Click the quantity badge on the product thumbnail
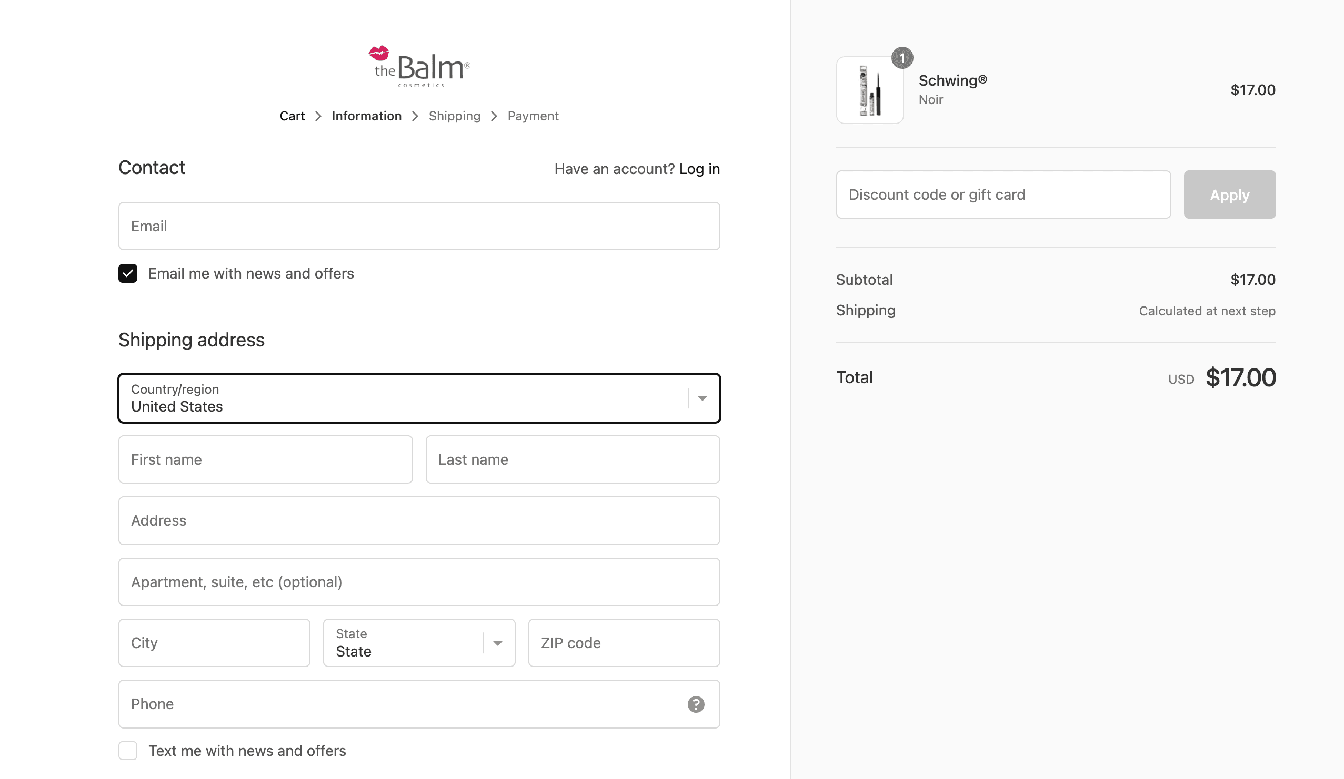The height and width of the screenshot is (779, 1344). [x=902, y=57]
